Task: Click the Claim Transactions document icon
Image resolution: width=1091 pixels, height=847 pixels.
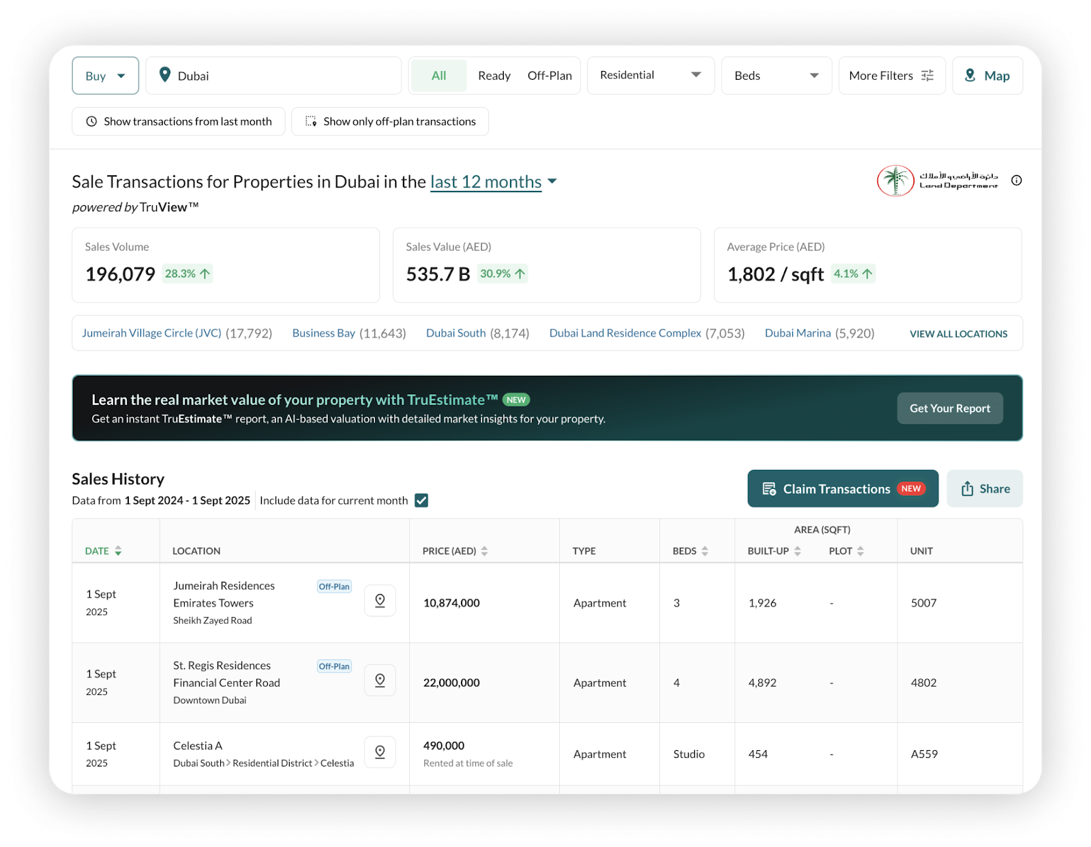Action: pos(770,488)
